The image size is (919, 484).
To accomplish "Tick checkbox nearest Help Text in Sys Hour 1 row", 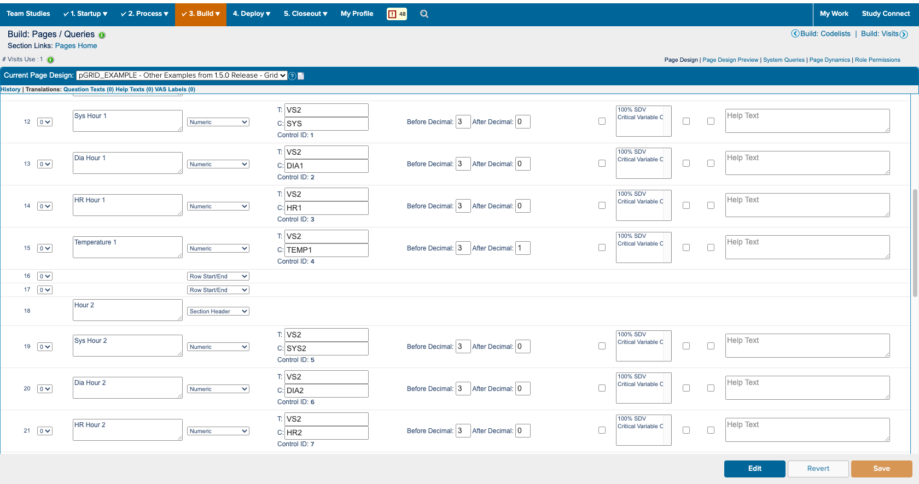I will click(x=711, y=121).
